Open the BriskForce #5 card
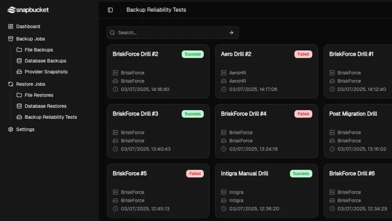Viewport: 392px width, 221px height. click(158, 191)
